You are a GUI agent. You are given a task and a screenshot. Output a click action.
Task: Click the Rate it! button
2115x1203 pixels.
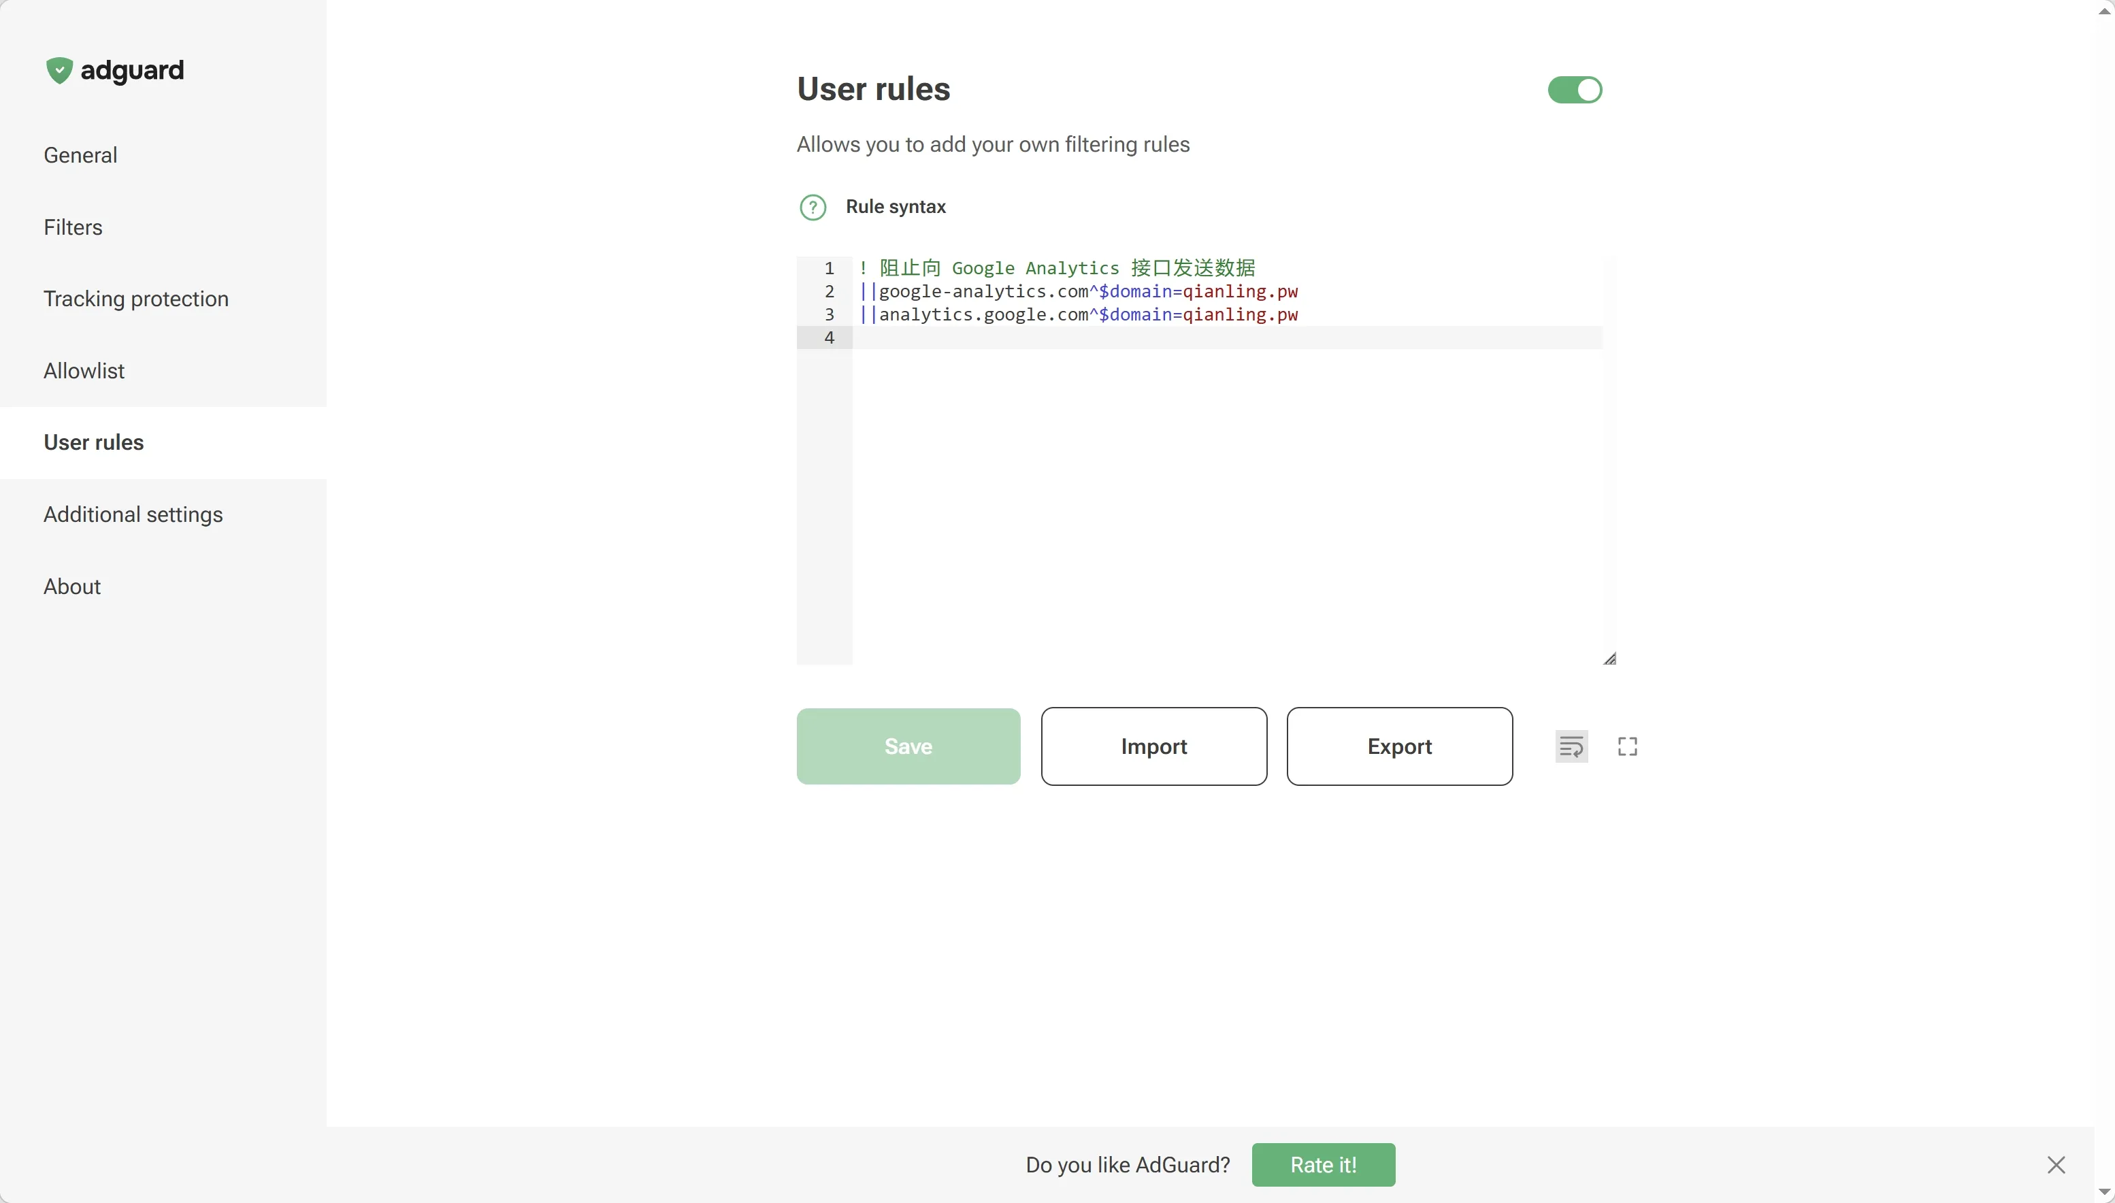pos(1324,1165)
